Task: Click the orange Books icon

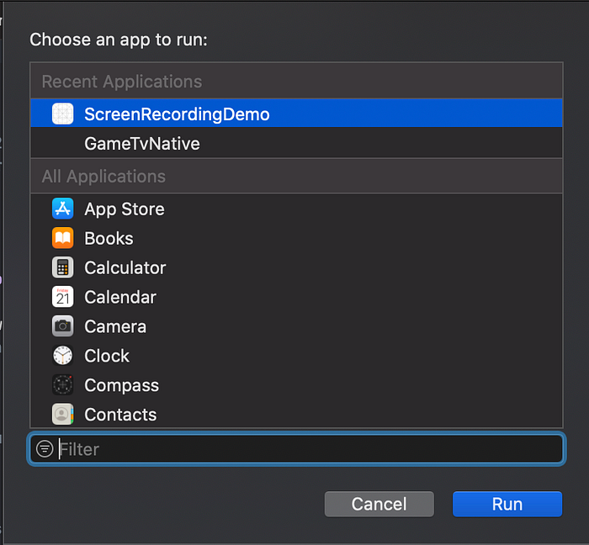Action: point(63,238)
